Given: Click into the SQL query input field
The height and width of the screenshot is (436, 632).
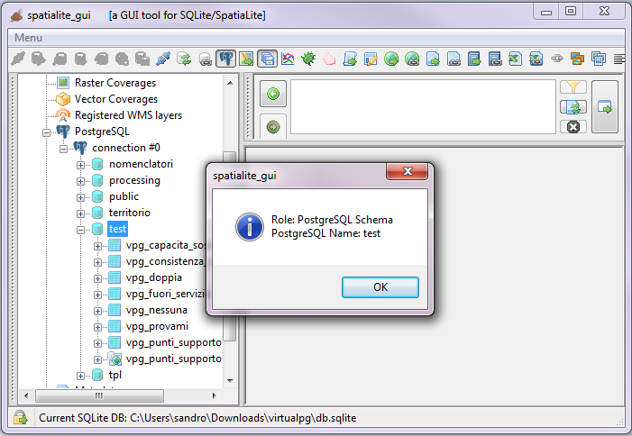Looking at the screenshot, I should click(423, 106).
